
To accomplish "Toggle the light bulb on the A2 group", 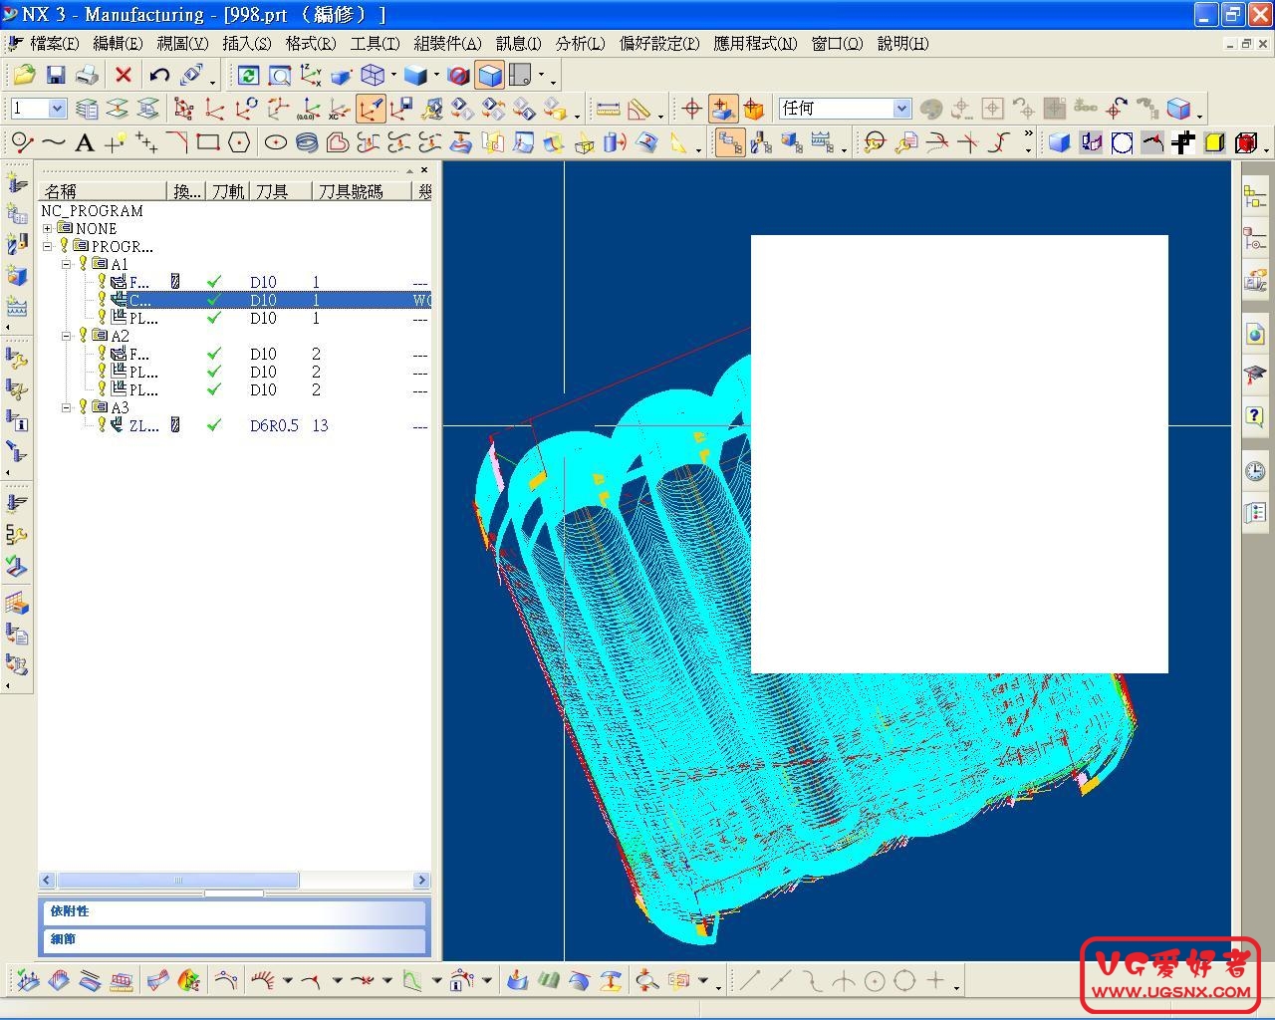I will tap(84, 336).
